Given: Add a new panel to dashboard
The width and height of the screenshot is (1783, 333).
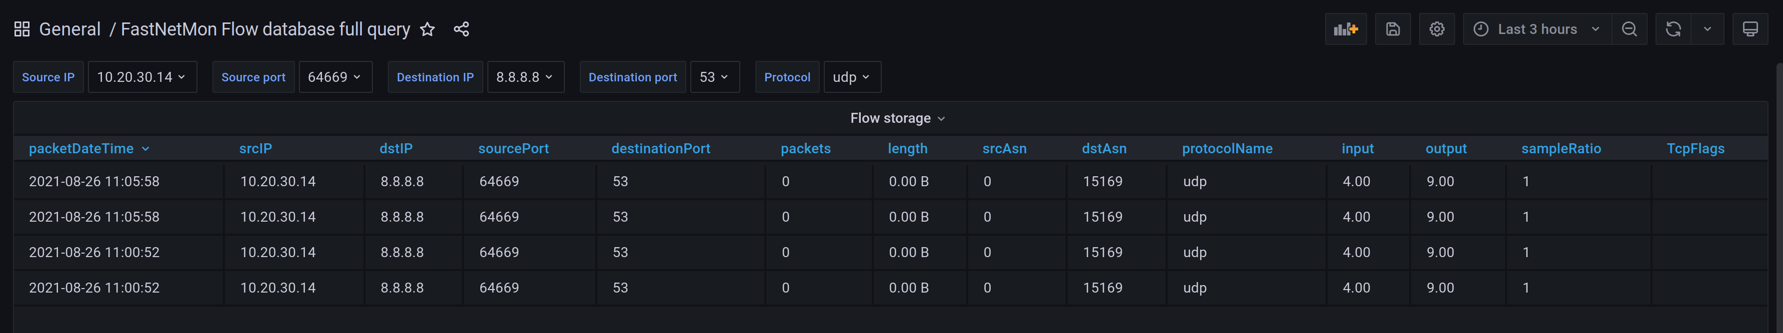Looking at the screenshot, I should point(1346,29).
